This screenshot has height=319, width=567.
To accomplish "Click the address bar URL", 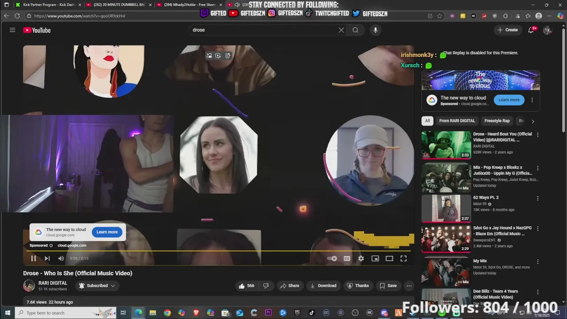I will pos(80,16).
